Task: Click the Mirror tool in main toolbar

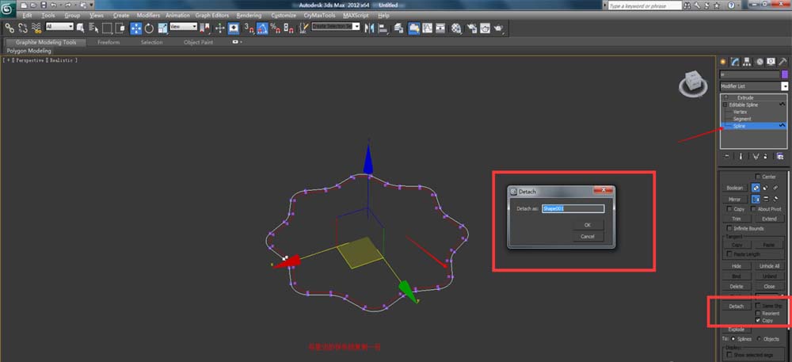Action: click(369, 29)
